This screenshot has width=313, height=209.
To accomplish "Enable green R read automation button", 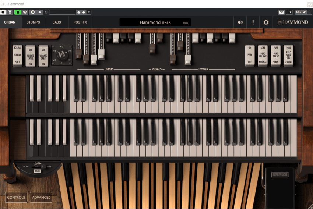I will (18, 12).
